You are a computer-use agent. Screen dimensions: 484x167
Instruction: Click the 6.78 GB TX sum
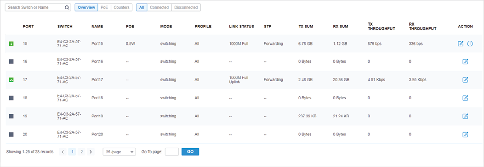(x=306, y=44)
